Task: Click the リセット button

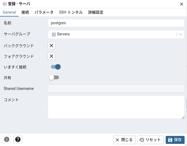Action: pos(150,140)
